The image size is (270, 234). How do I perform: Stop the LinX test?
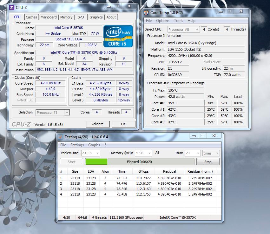pos(208,162)
